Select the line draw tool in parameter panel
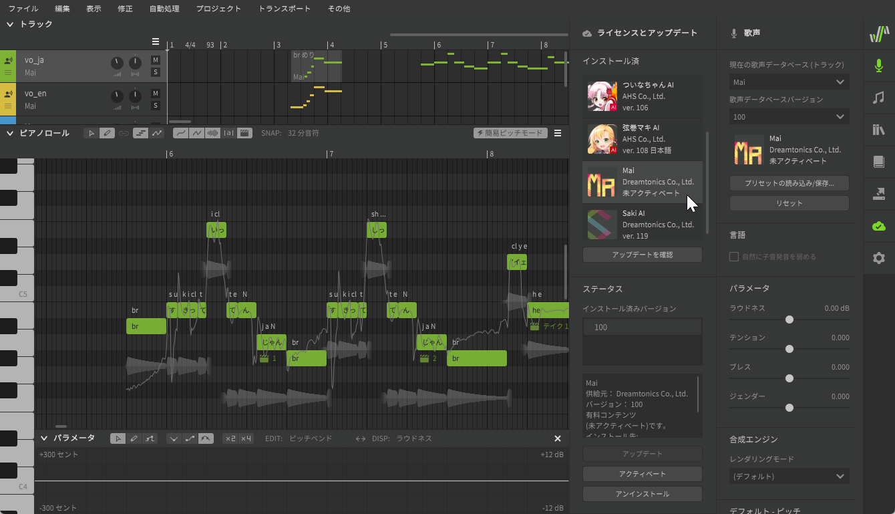This screenshot has width=895, height=514. (x=150, y=438)
